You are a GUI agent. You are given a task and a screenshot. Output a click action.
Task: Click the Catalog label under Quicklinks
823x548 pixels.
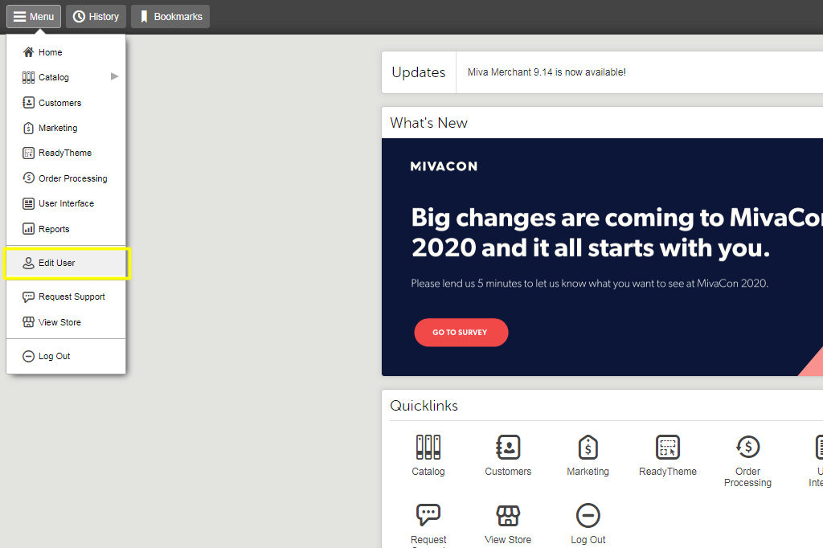pos(428,472)
